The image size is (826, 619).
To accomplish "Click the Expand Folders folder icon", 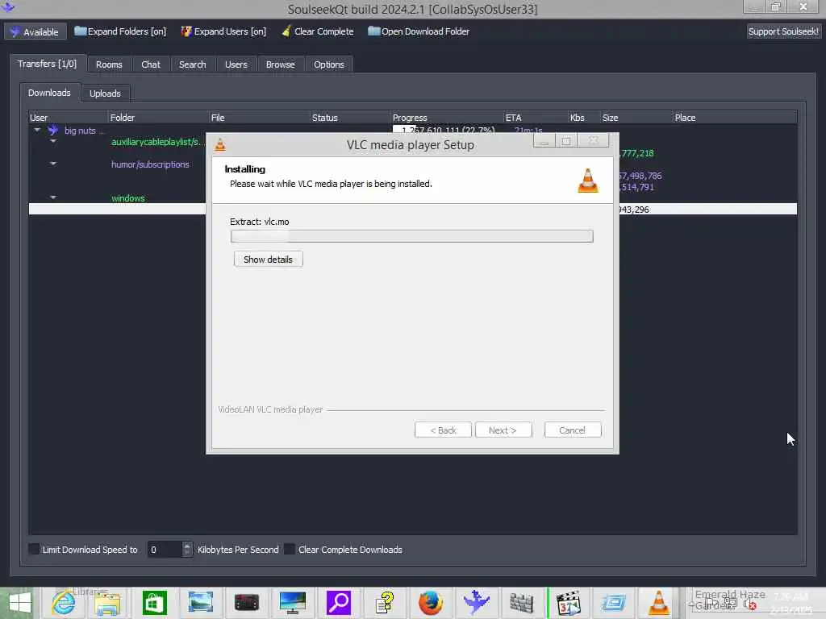I will [80, 31].
